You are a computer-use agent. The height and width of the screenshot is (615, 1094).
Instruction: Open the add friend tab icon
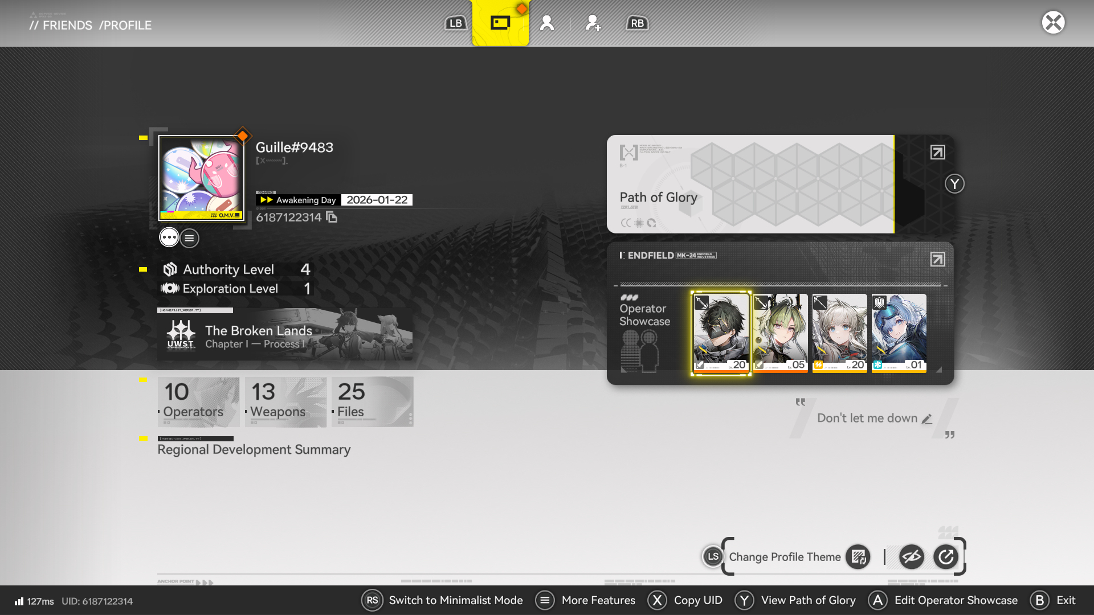[x=593, y=23]
